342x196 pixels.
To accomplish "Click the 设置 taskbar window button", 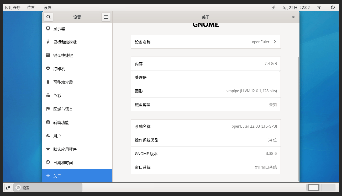I will click(48, 188).
